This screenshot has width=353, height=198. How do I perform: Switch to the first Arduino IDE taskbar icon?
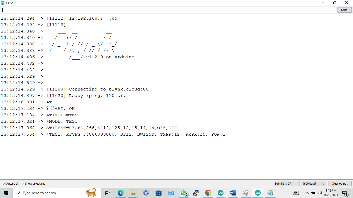(221, 193)
